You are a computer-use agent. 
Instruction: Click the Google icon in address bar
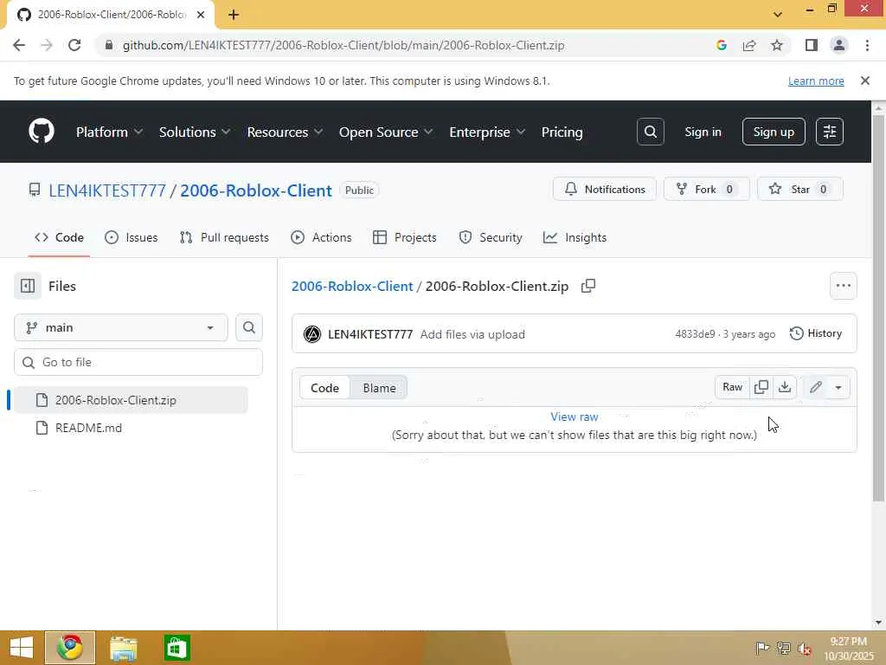click(x=722, y=45)
